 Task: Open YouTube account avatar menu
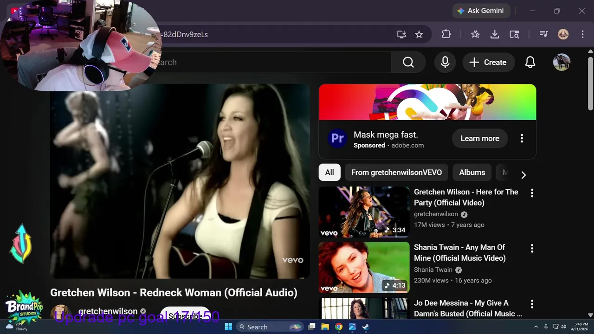click(x=562, y=62)
